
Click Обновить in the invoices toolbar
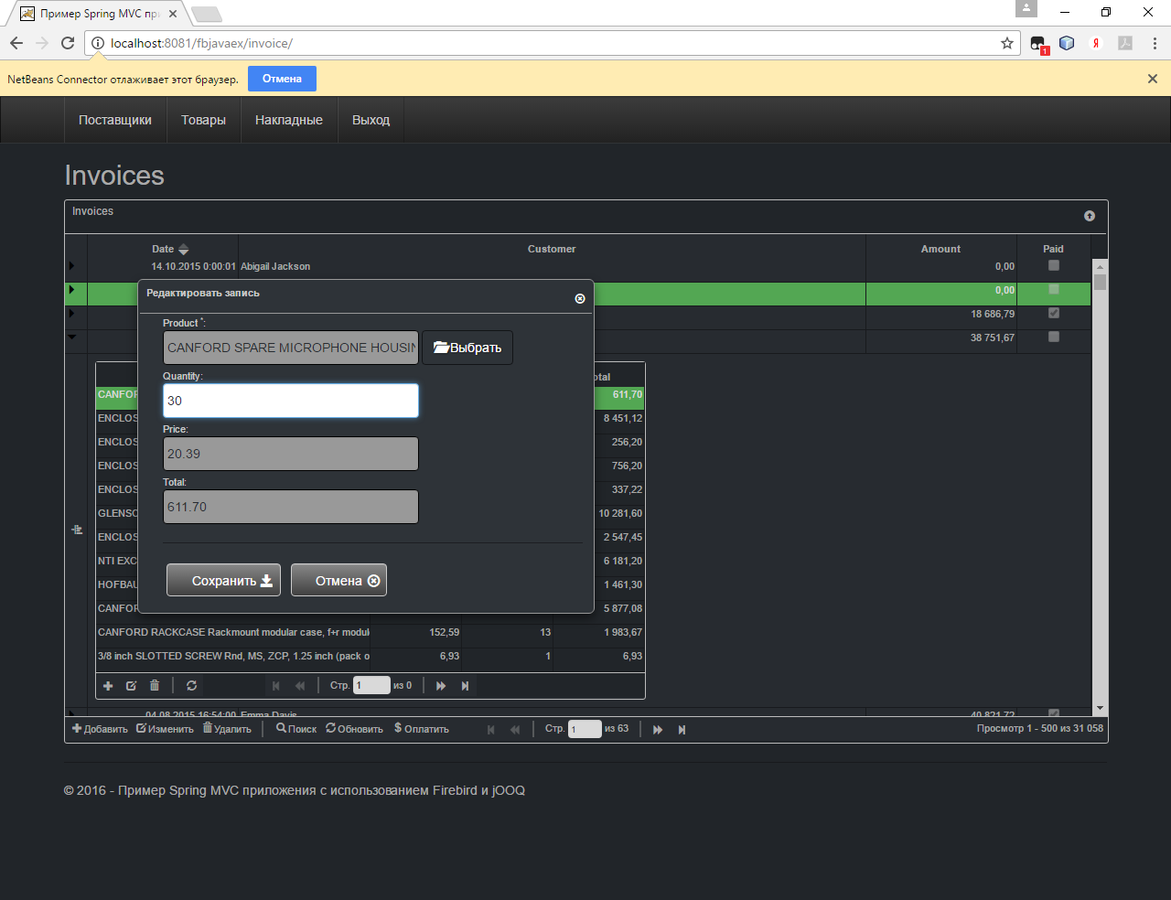pyautogui.click(x=354, y=729)
